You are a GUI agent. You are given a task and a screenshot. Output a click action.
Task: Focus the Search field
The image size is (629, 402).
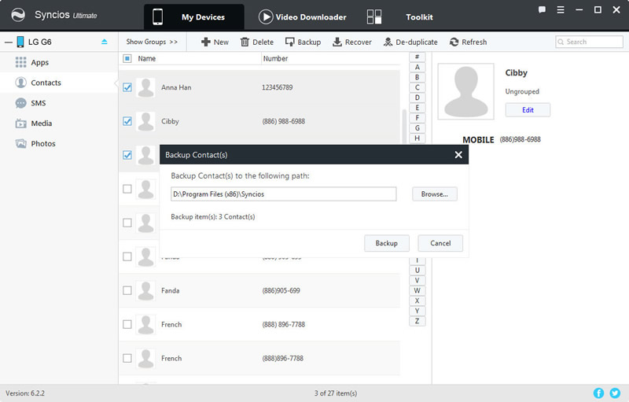click(x=589, y=42)
